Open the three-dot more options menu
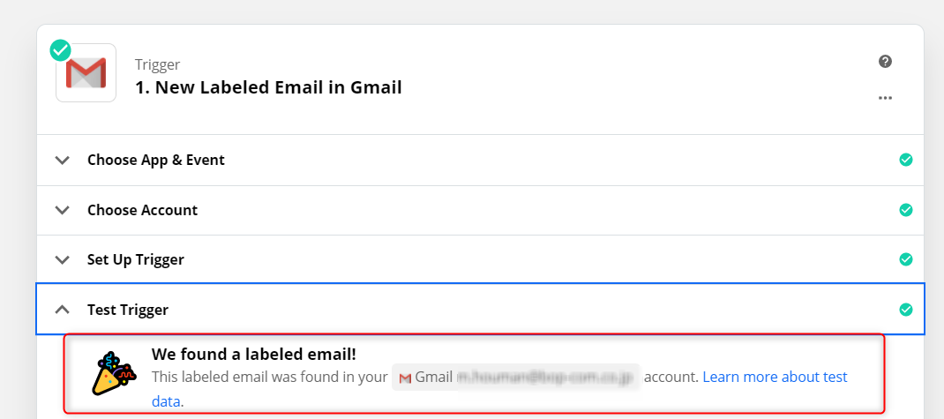Viewport: 944px width, 419px height. (885, 98)
